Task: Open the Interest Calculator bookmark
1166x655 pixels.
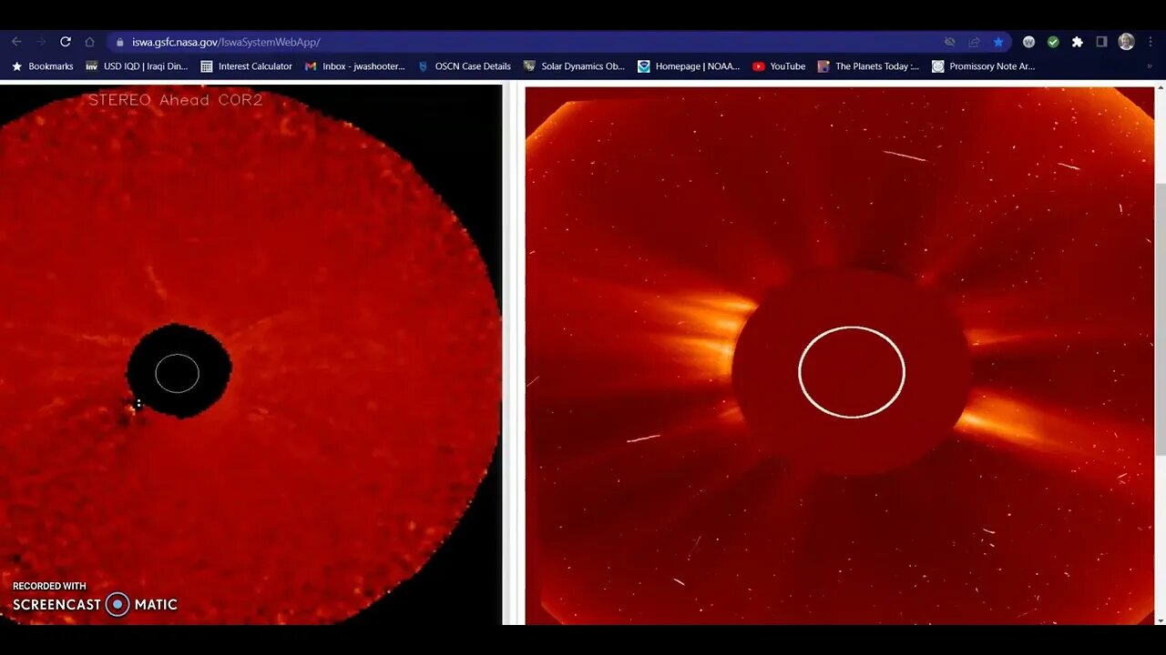Action: coord(246,66)
